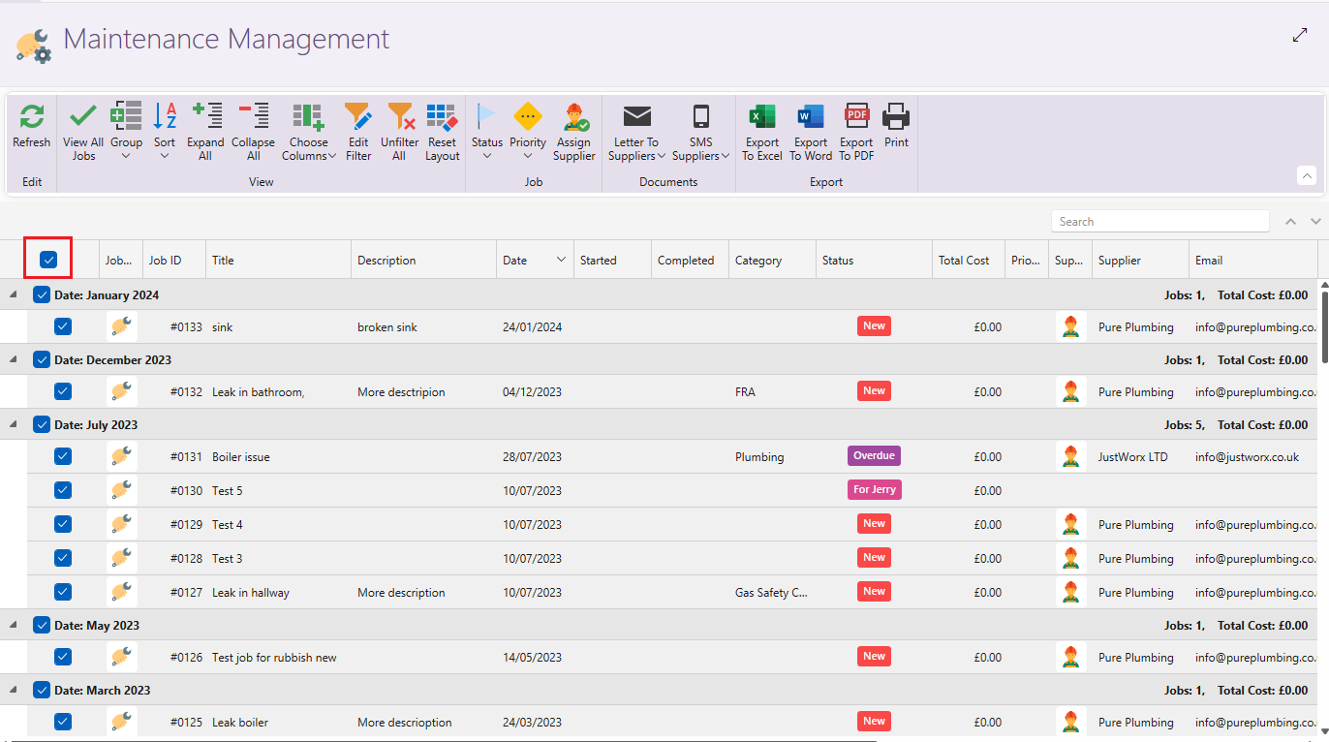Click the Overdue status badge
This screenshot has width=1329, height=742.
[x=874, y=455]
